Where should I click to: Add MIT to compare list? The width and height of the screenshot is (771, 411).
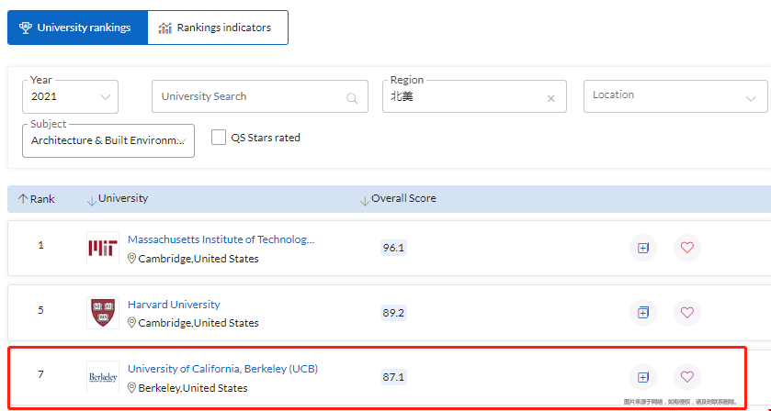click(643, 248)
